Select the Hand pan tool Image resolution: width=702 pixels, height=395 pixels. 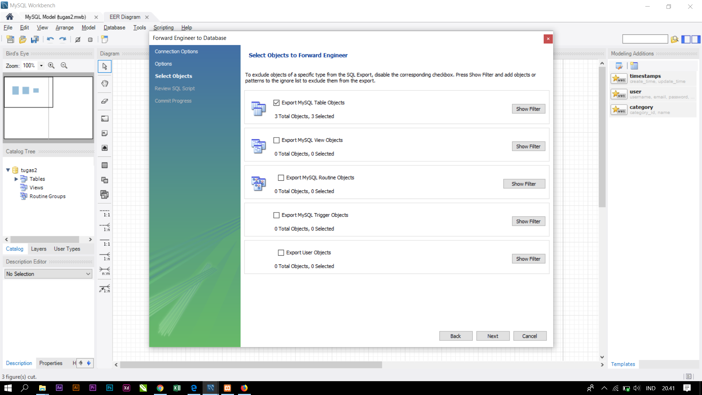click(x=105, y=83)
